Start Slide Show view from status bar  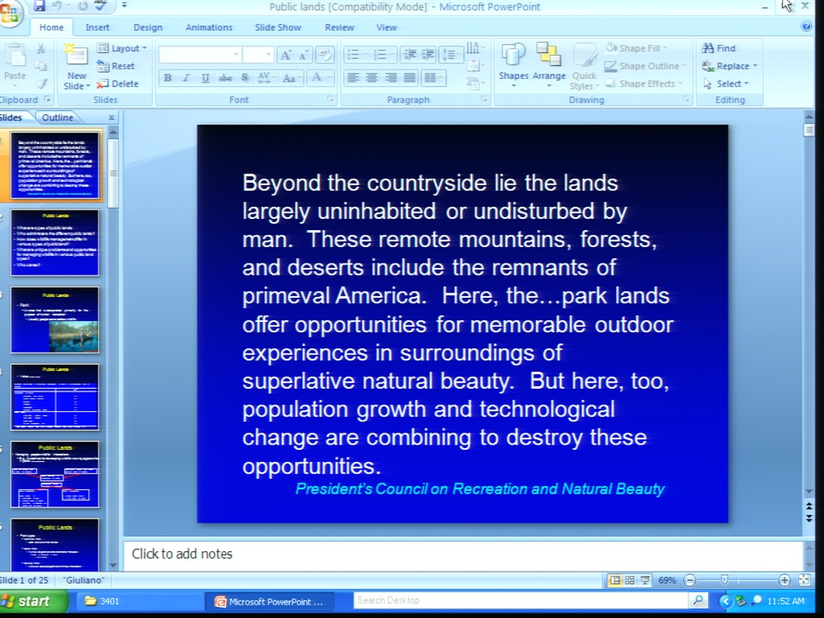645,579
